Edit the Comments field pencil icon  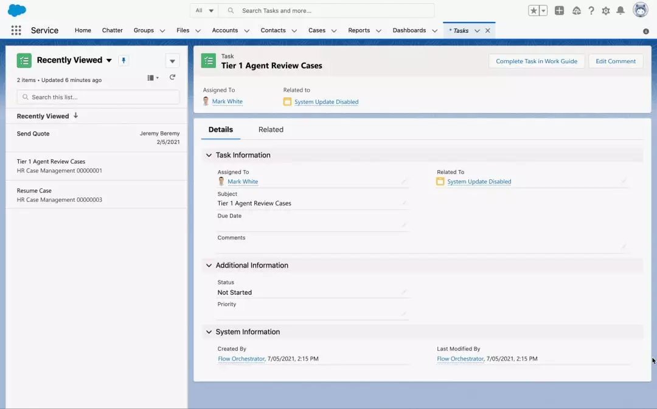(x=624, y=247)
